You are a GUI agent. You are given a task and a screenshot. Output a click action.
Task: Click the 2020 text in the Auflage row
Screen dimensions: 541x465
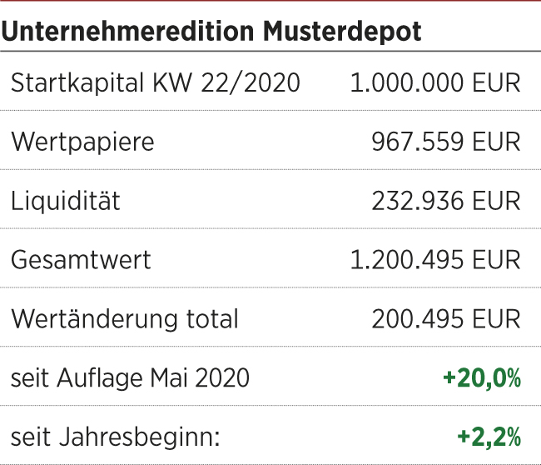(x=222, y=378)
